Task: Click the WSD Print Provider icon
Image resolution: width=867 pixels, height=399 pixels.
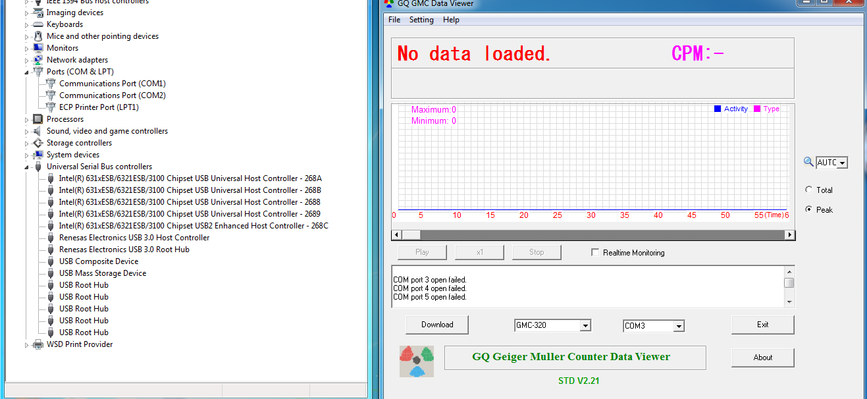Action: [38, 344]
